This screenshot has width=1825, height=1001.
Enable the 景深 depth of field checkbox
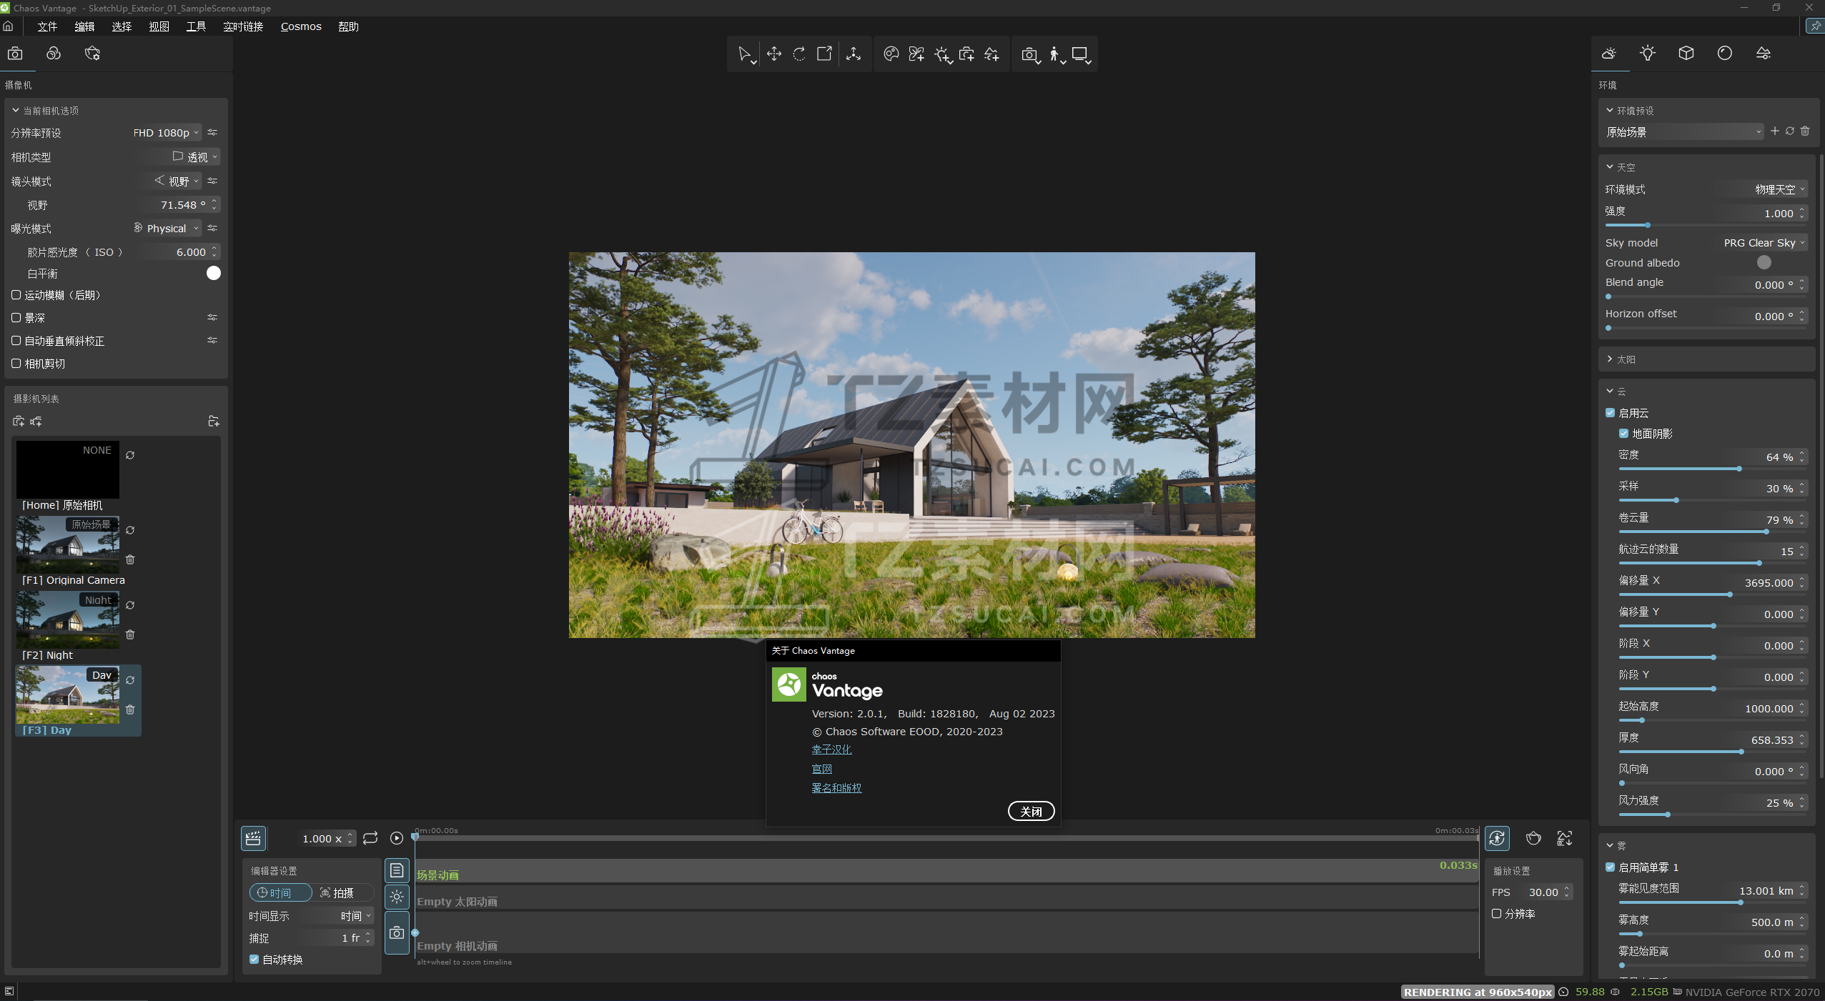coord(16,318)
